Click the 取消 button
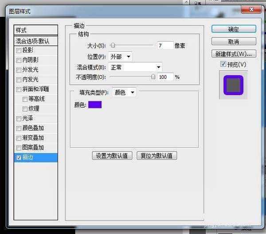The height and width of the screenshot is (234, 266). click(234, 42)
